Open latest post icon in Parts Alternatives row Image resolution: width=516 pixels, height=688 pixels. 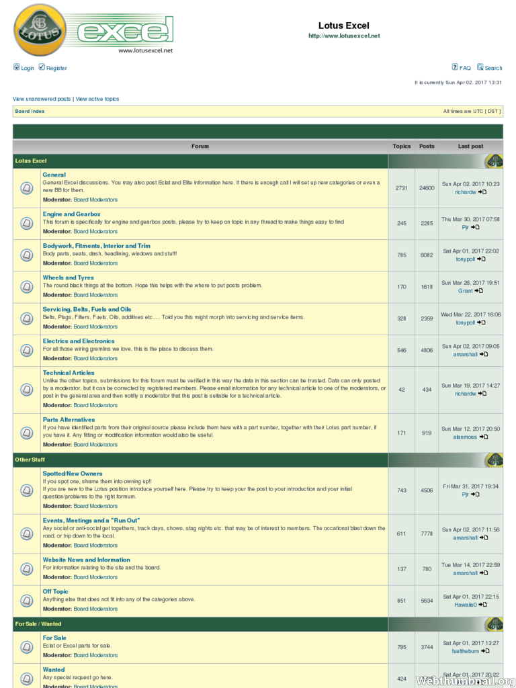click(x=484, y=437)
